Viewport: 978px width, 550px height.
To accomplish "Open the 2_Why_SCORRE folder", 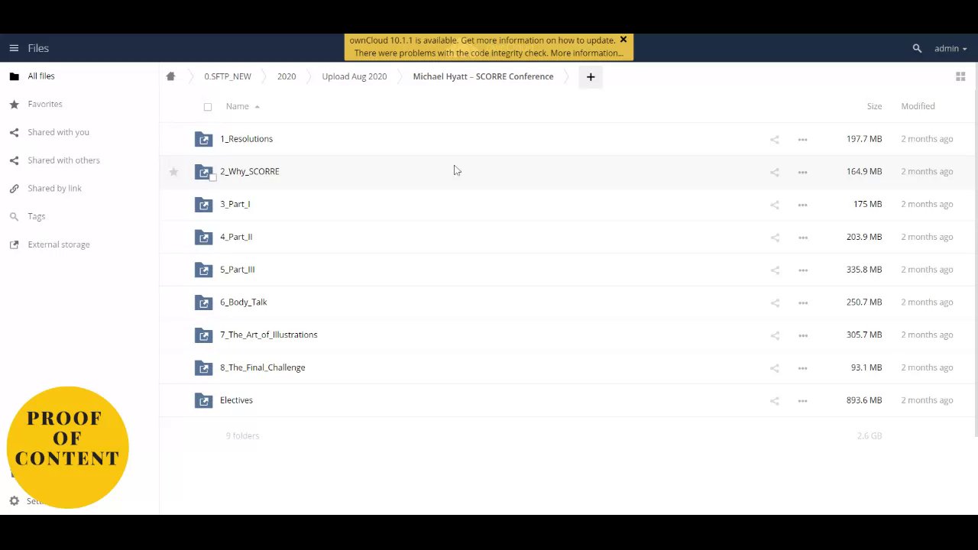I will click(x=249, y=172).
